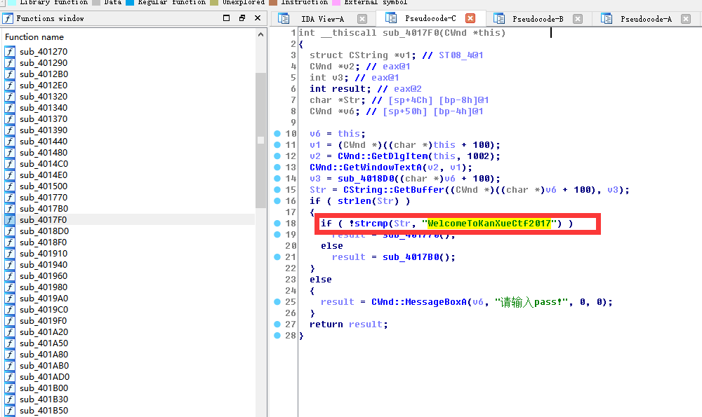Toggle breakpoint dot on line 21
Screen dimensions: 702x417
pyautogui.click(x=277, y=257)
